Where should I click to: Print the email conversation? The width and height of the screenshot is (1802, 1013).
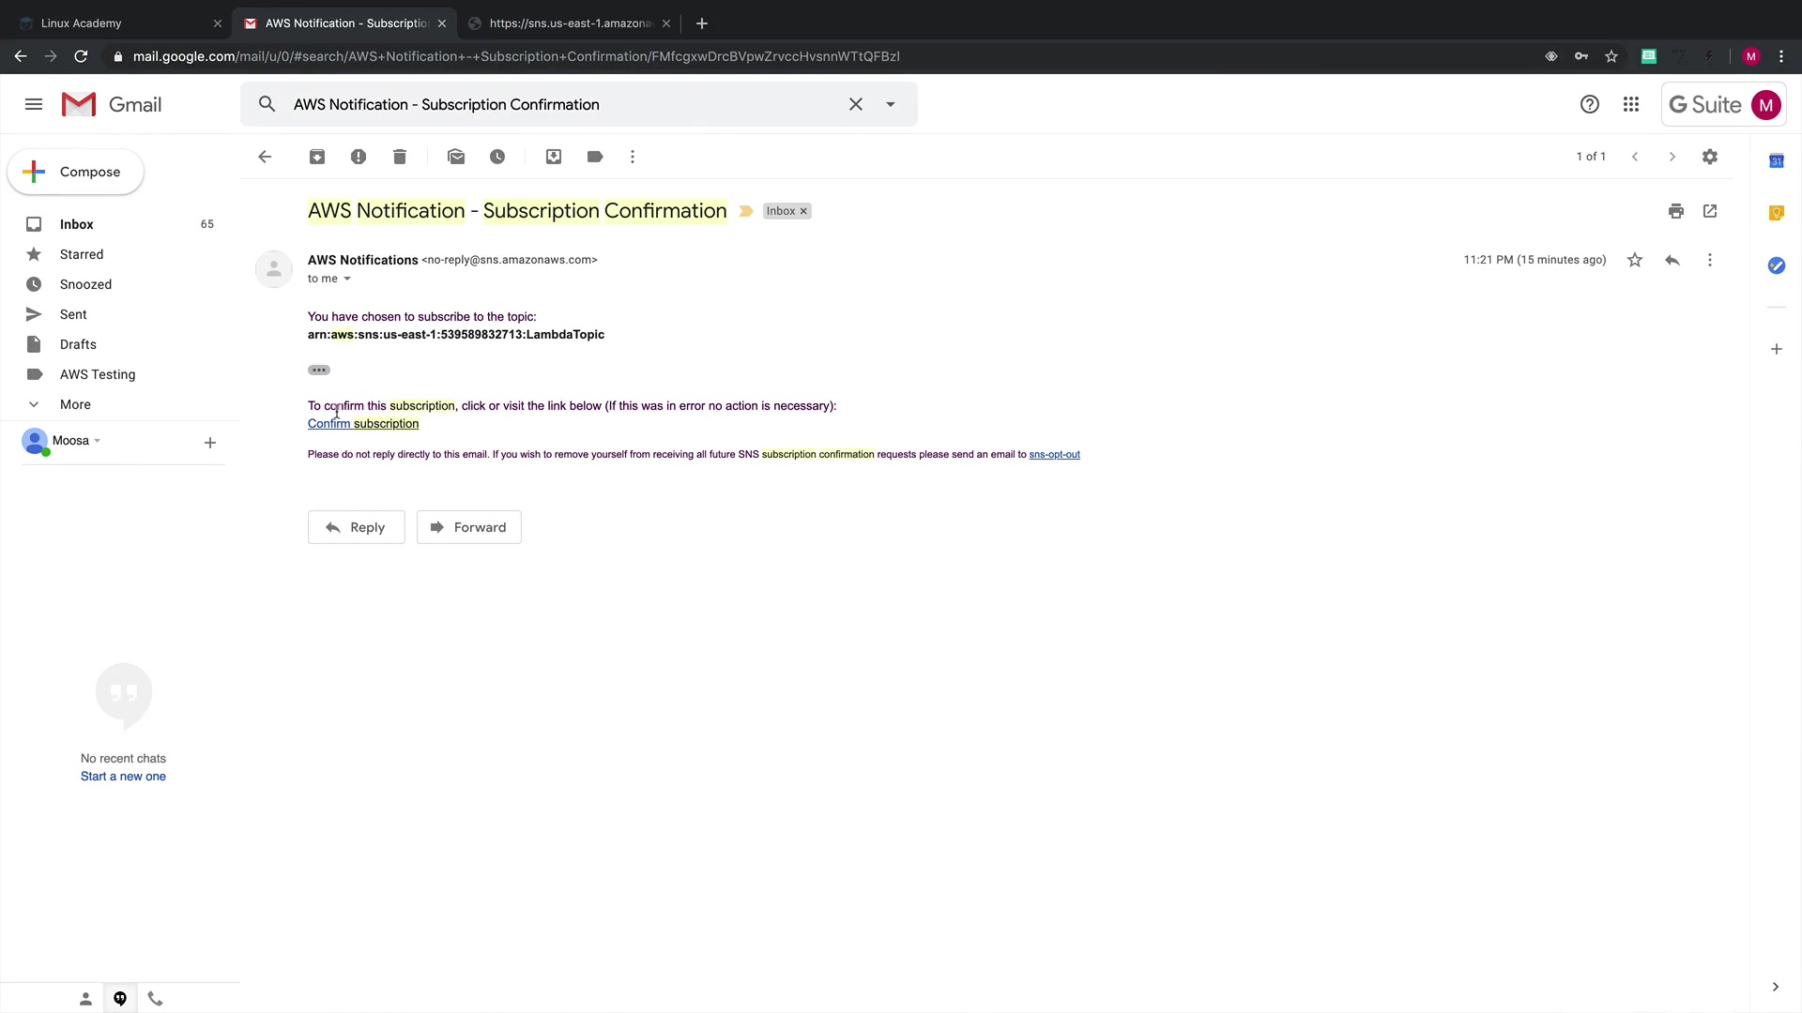click(1676, 211)
